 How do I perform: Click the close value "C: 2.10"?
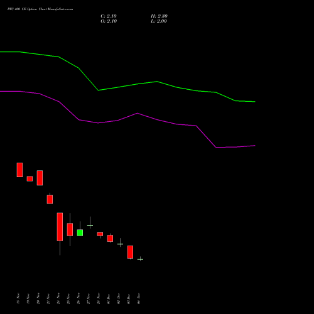(109, 16)
